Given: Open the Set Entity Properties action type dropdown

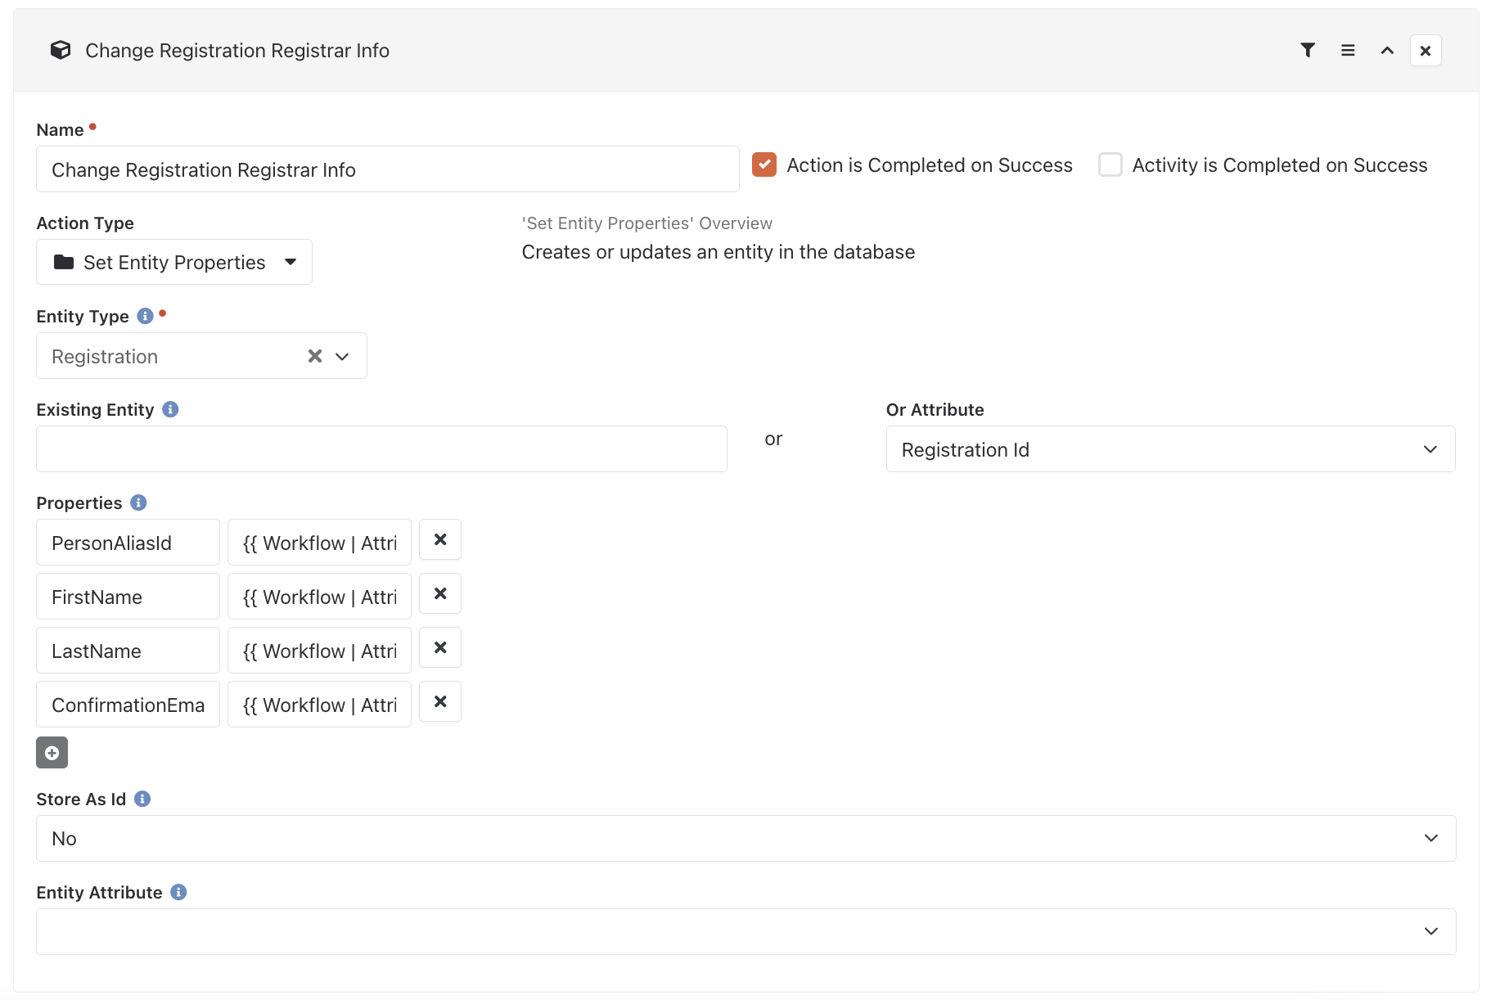Looking at the screenshot, I should click(x=174, y=262).
